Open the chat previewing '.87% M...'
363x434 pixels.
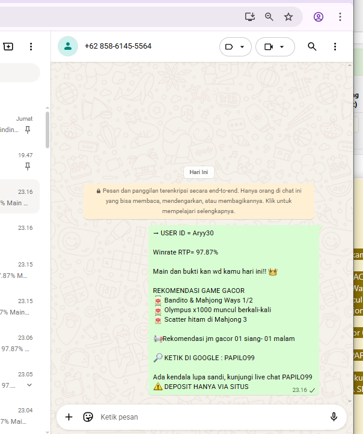point(20,270)
